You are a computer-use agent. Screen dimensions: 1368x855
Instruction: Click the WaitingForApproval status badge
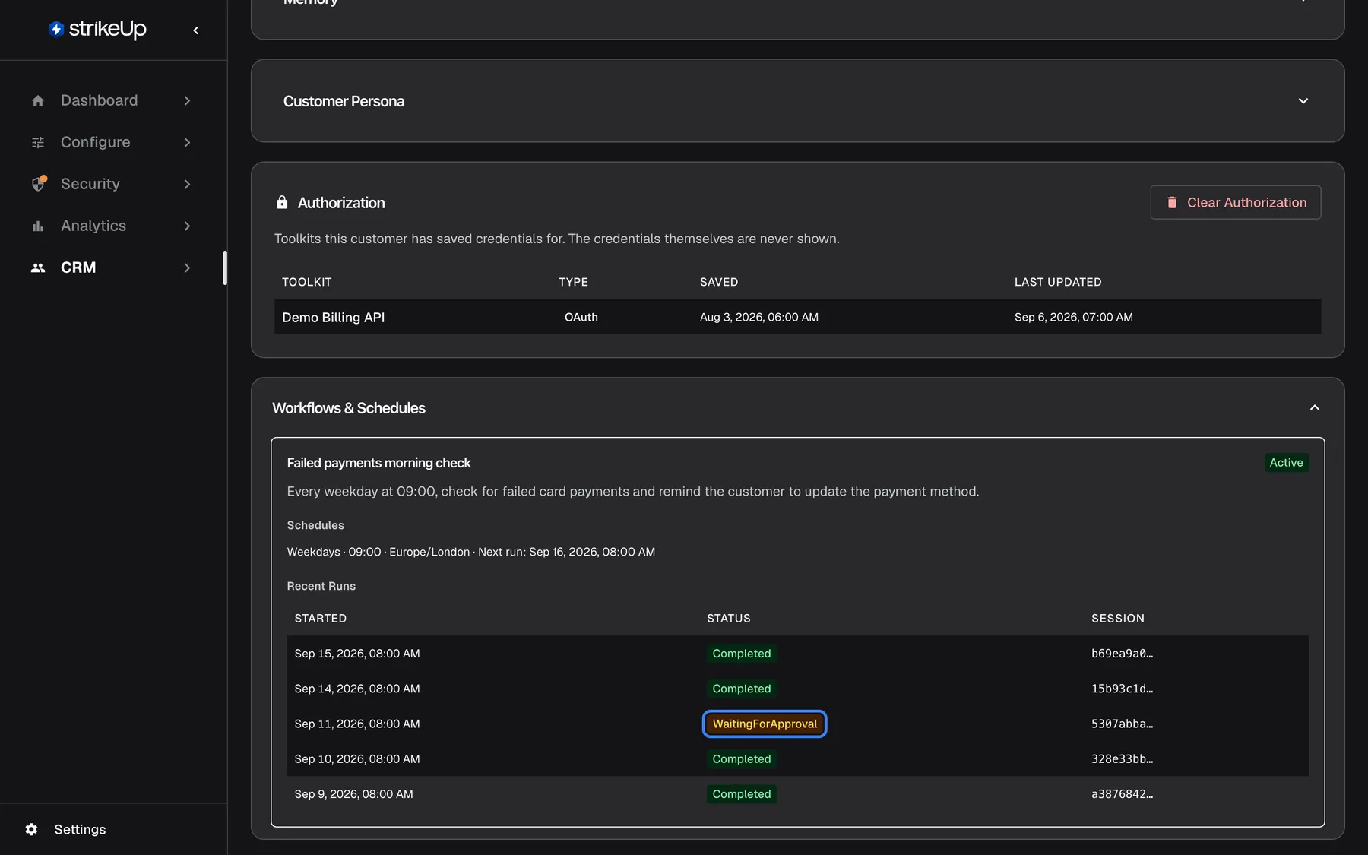pyautogui.click(x=765, y=724)
